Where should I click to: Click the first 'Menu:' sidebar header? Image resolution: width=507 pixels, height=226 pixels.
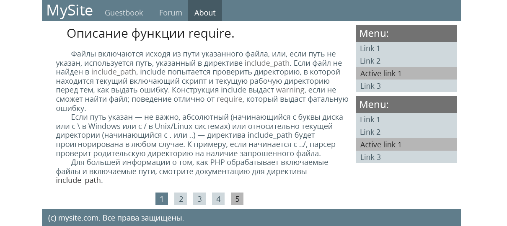(x=406, y=33)
